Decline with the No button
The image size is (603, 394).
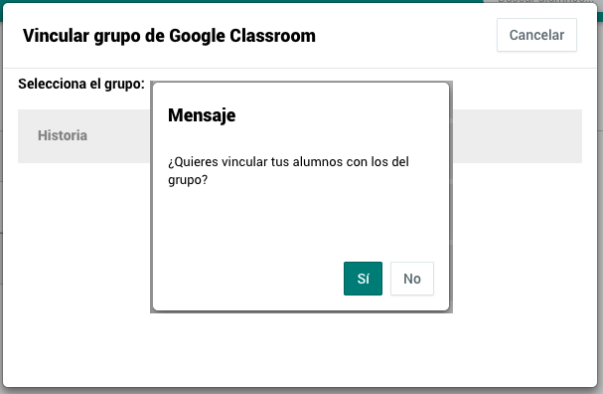coord(412,279)
